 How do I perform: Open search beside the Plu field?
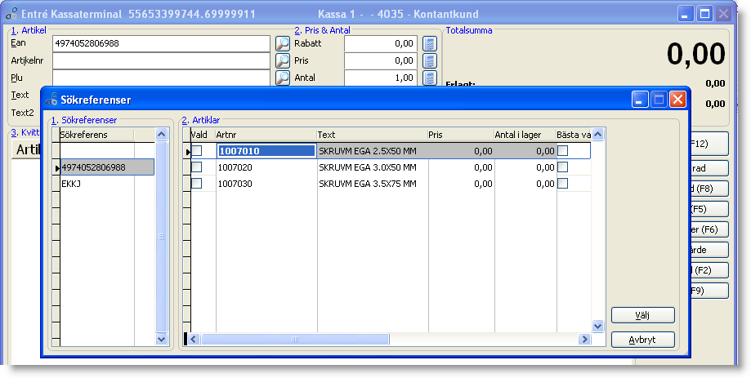[x=283, y=78]
